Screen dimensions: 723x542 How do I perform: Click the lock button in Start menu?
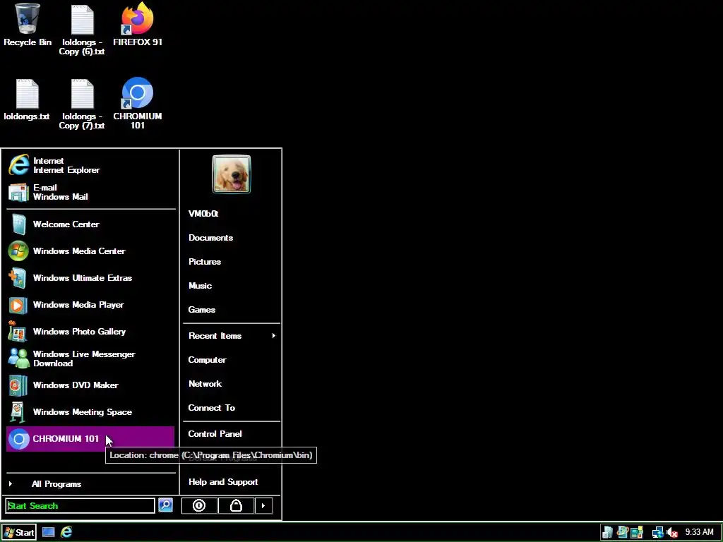tap(236, 505)
